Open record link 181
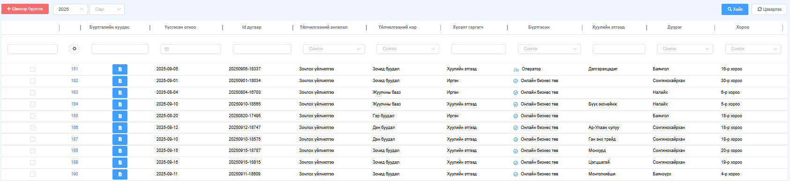 (75, 69)
